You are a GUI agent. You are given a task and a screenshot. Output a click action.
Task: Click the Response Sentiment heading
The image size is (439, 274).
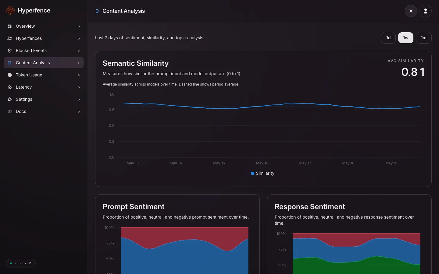310,207
